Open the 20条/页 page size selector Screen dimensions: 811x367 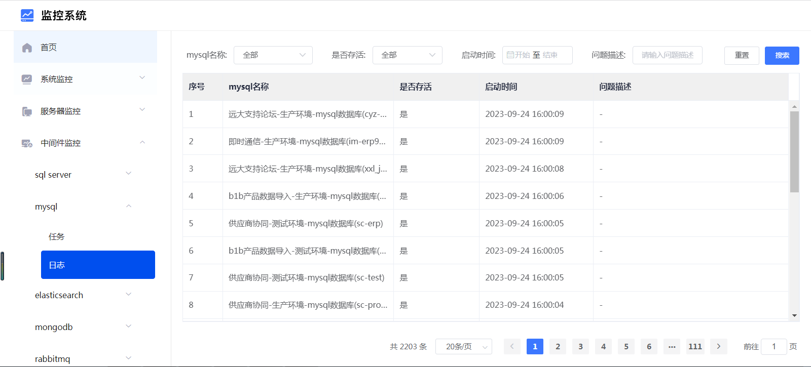point(463,346)
